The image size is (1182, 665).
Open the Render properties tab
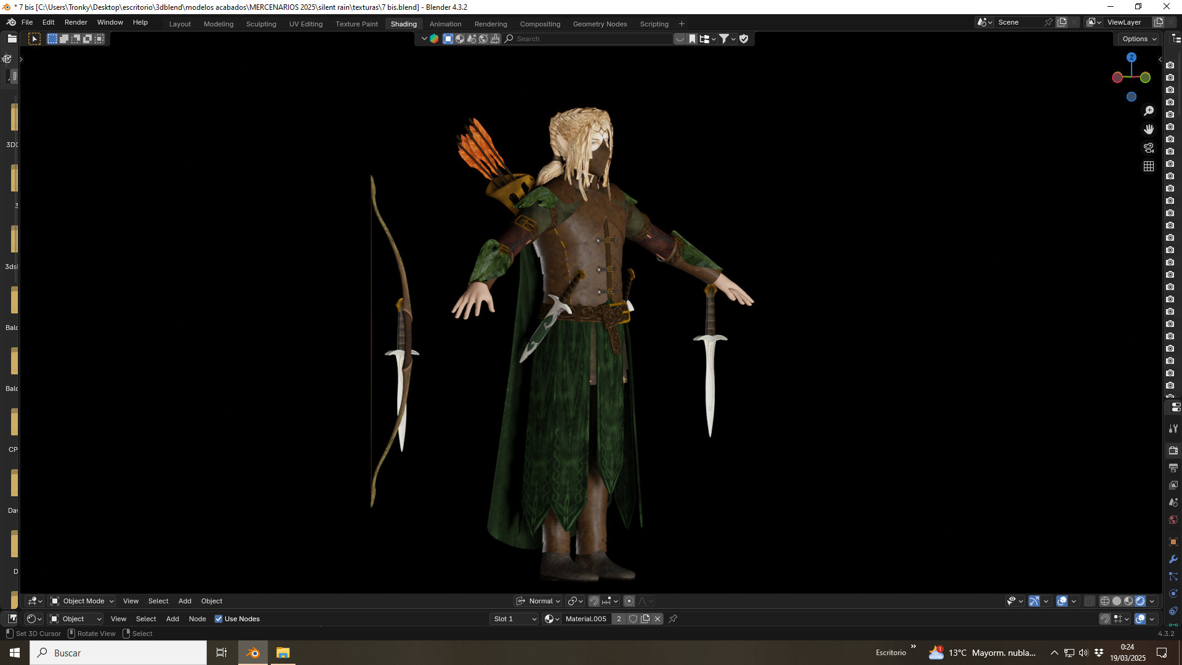pos(1173,451)
